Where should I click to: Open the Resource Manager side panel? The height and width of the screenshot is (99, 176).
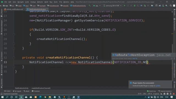click(1, 27)
